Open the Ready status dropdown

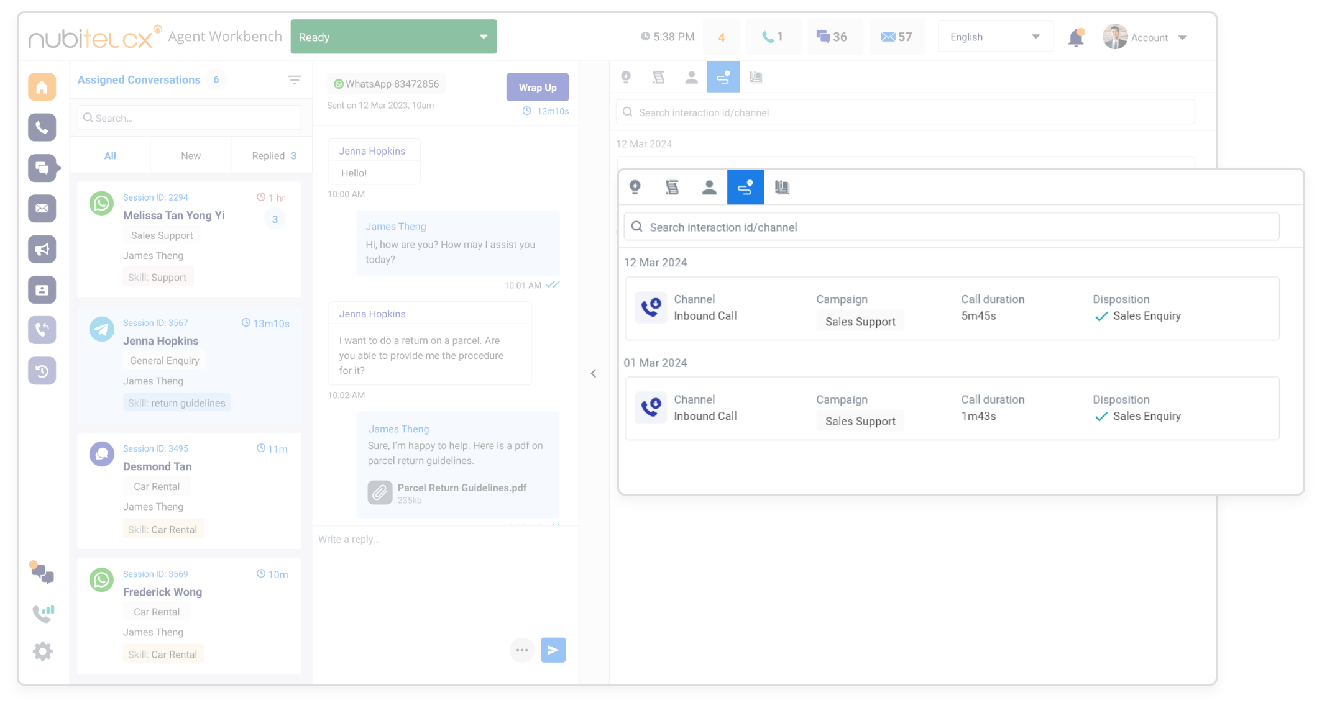tap(393, 37)
